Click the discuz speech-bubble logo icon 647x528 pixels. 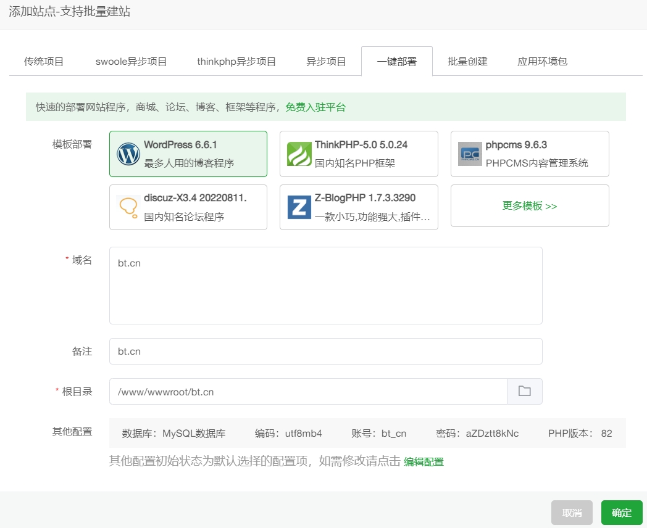128,207
